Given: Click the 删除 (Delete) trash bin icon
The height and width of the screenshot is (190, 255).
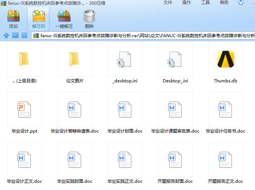Looking at the screenshot, I should coord(89,16).
